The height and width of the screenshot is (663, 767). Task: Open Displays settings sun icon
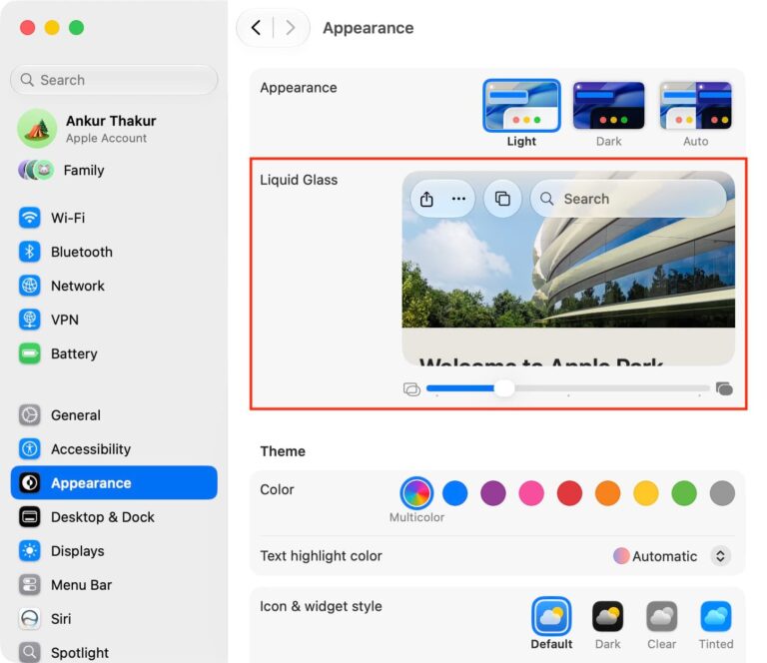pos(29,551)
